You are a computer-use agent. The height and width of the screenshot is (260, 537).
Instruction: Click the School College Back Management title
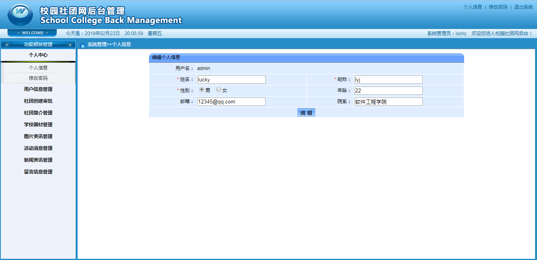pos(111,20)
